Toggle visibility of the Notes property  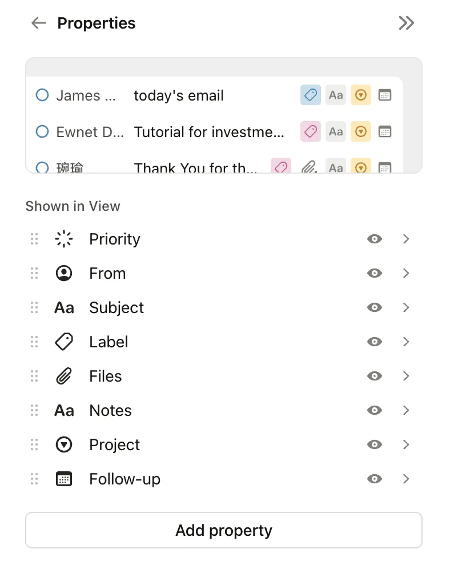(x=375, y=410)
